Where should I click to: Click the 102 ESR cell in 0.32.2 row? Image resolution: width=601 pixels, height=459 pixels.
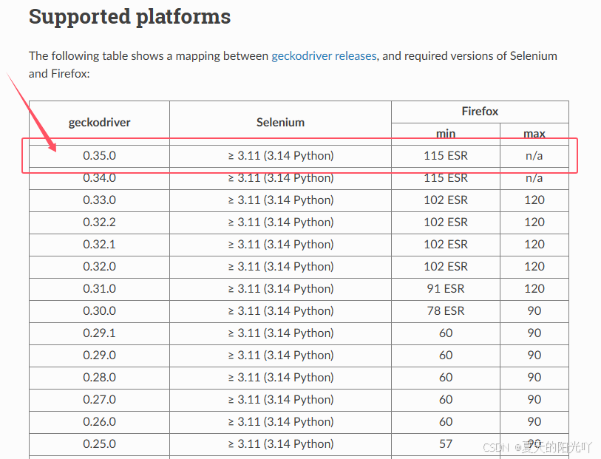[446, 222]
